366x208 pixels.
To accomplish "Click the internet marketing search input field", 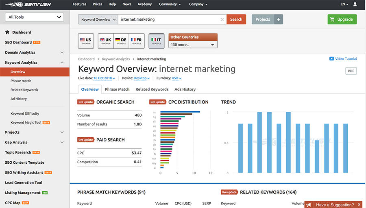I will (x=169, y=19).
